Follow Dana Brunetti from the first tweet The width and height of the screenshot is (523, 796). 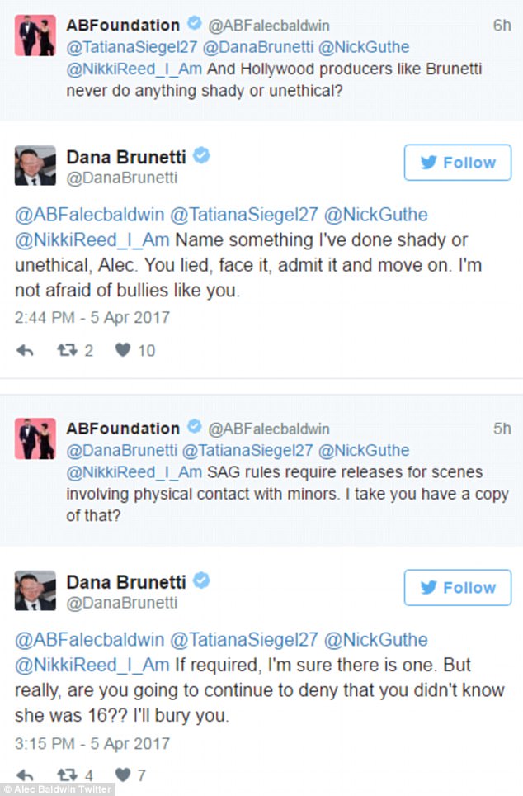[x=458, y=163]
